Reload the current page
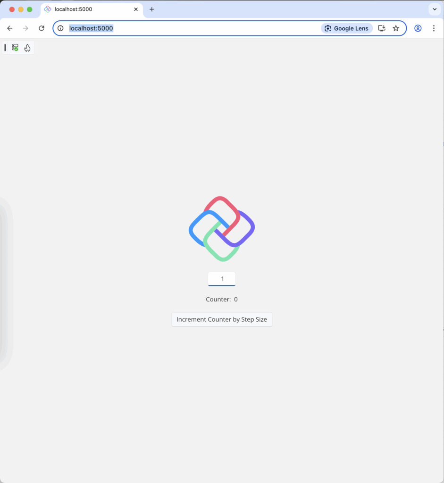 coord(42,28)
